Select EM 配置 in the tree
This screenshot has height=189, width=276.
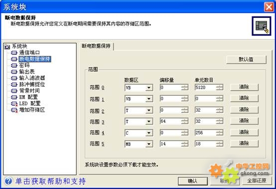[x=28, y=97]
